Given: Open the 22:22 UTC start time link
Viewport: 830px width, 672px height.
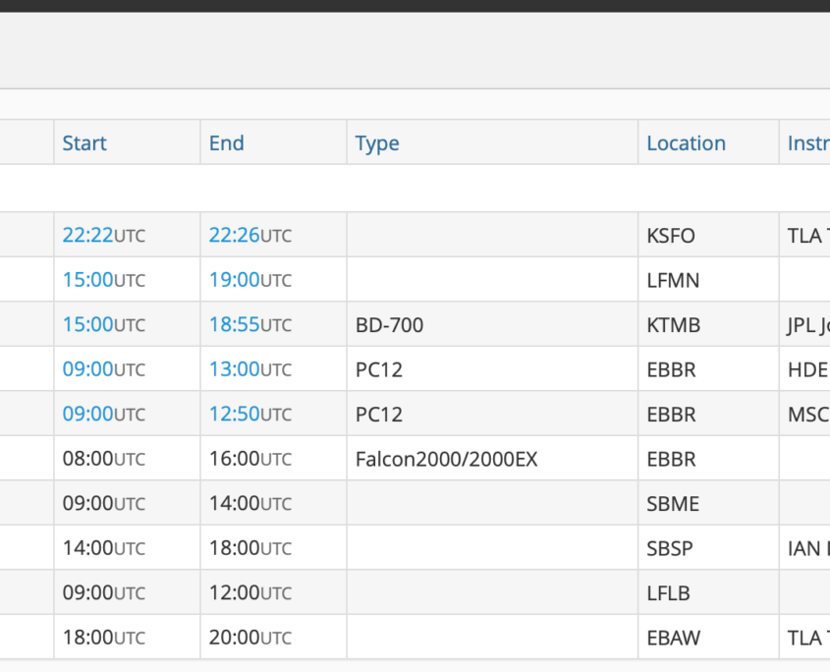Looking at the screenshot, I should coord(88,236).
